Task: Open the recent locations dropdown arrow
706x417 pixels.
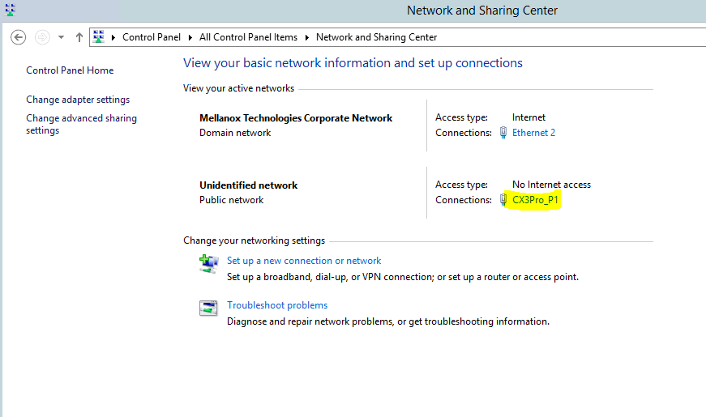Action: [x=61, y=37]
